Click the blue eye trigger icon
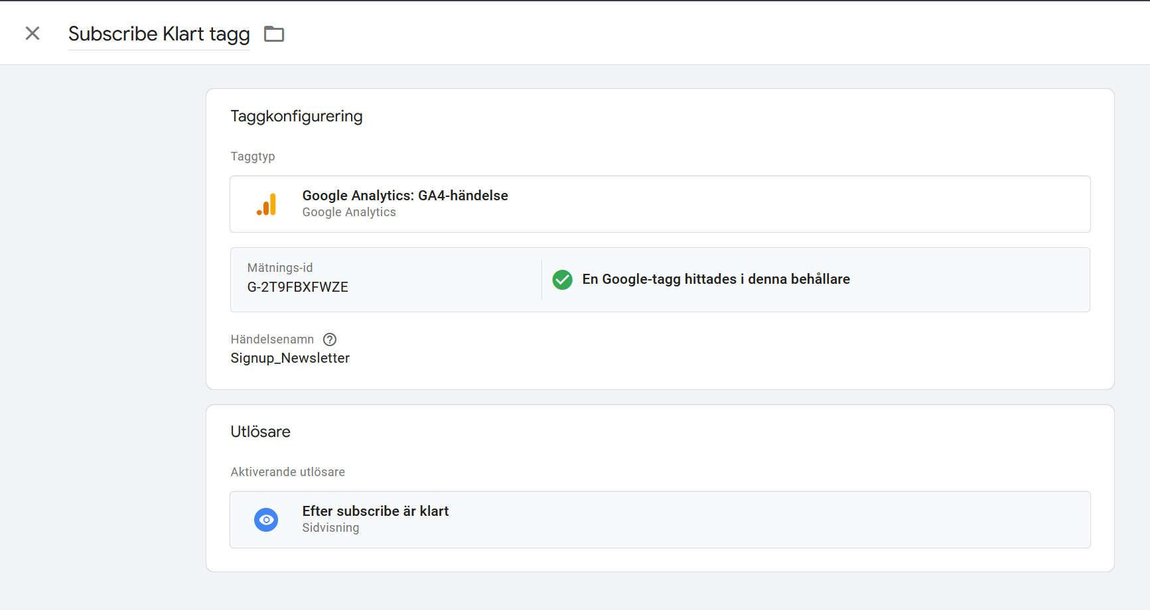Screen dimensions: 1150x610 (266, 520)
